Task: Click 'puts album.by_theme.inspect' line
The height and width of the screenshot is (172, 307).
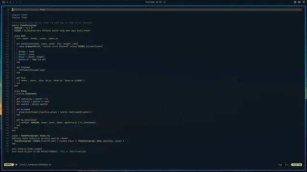Action: click(27, 149)
